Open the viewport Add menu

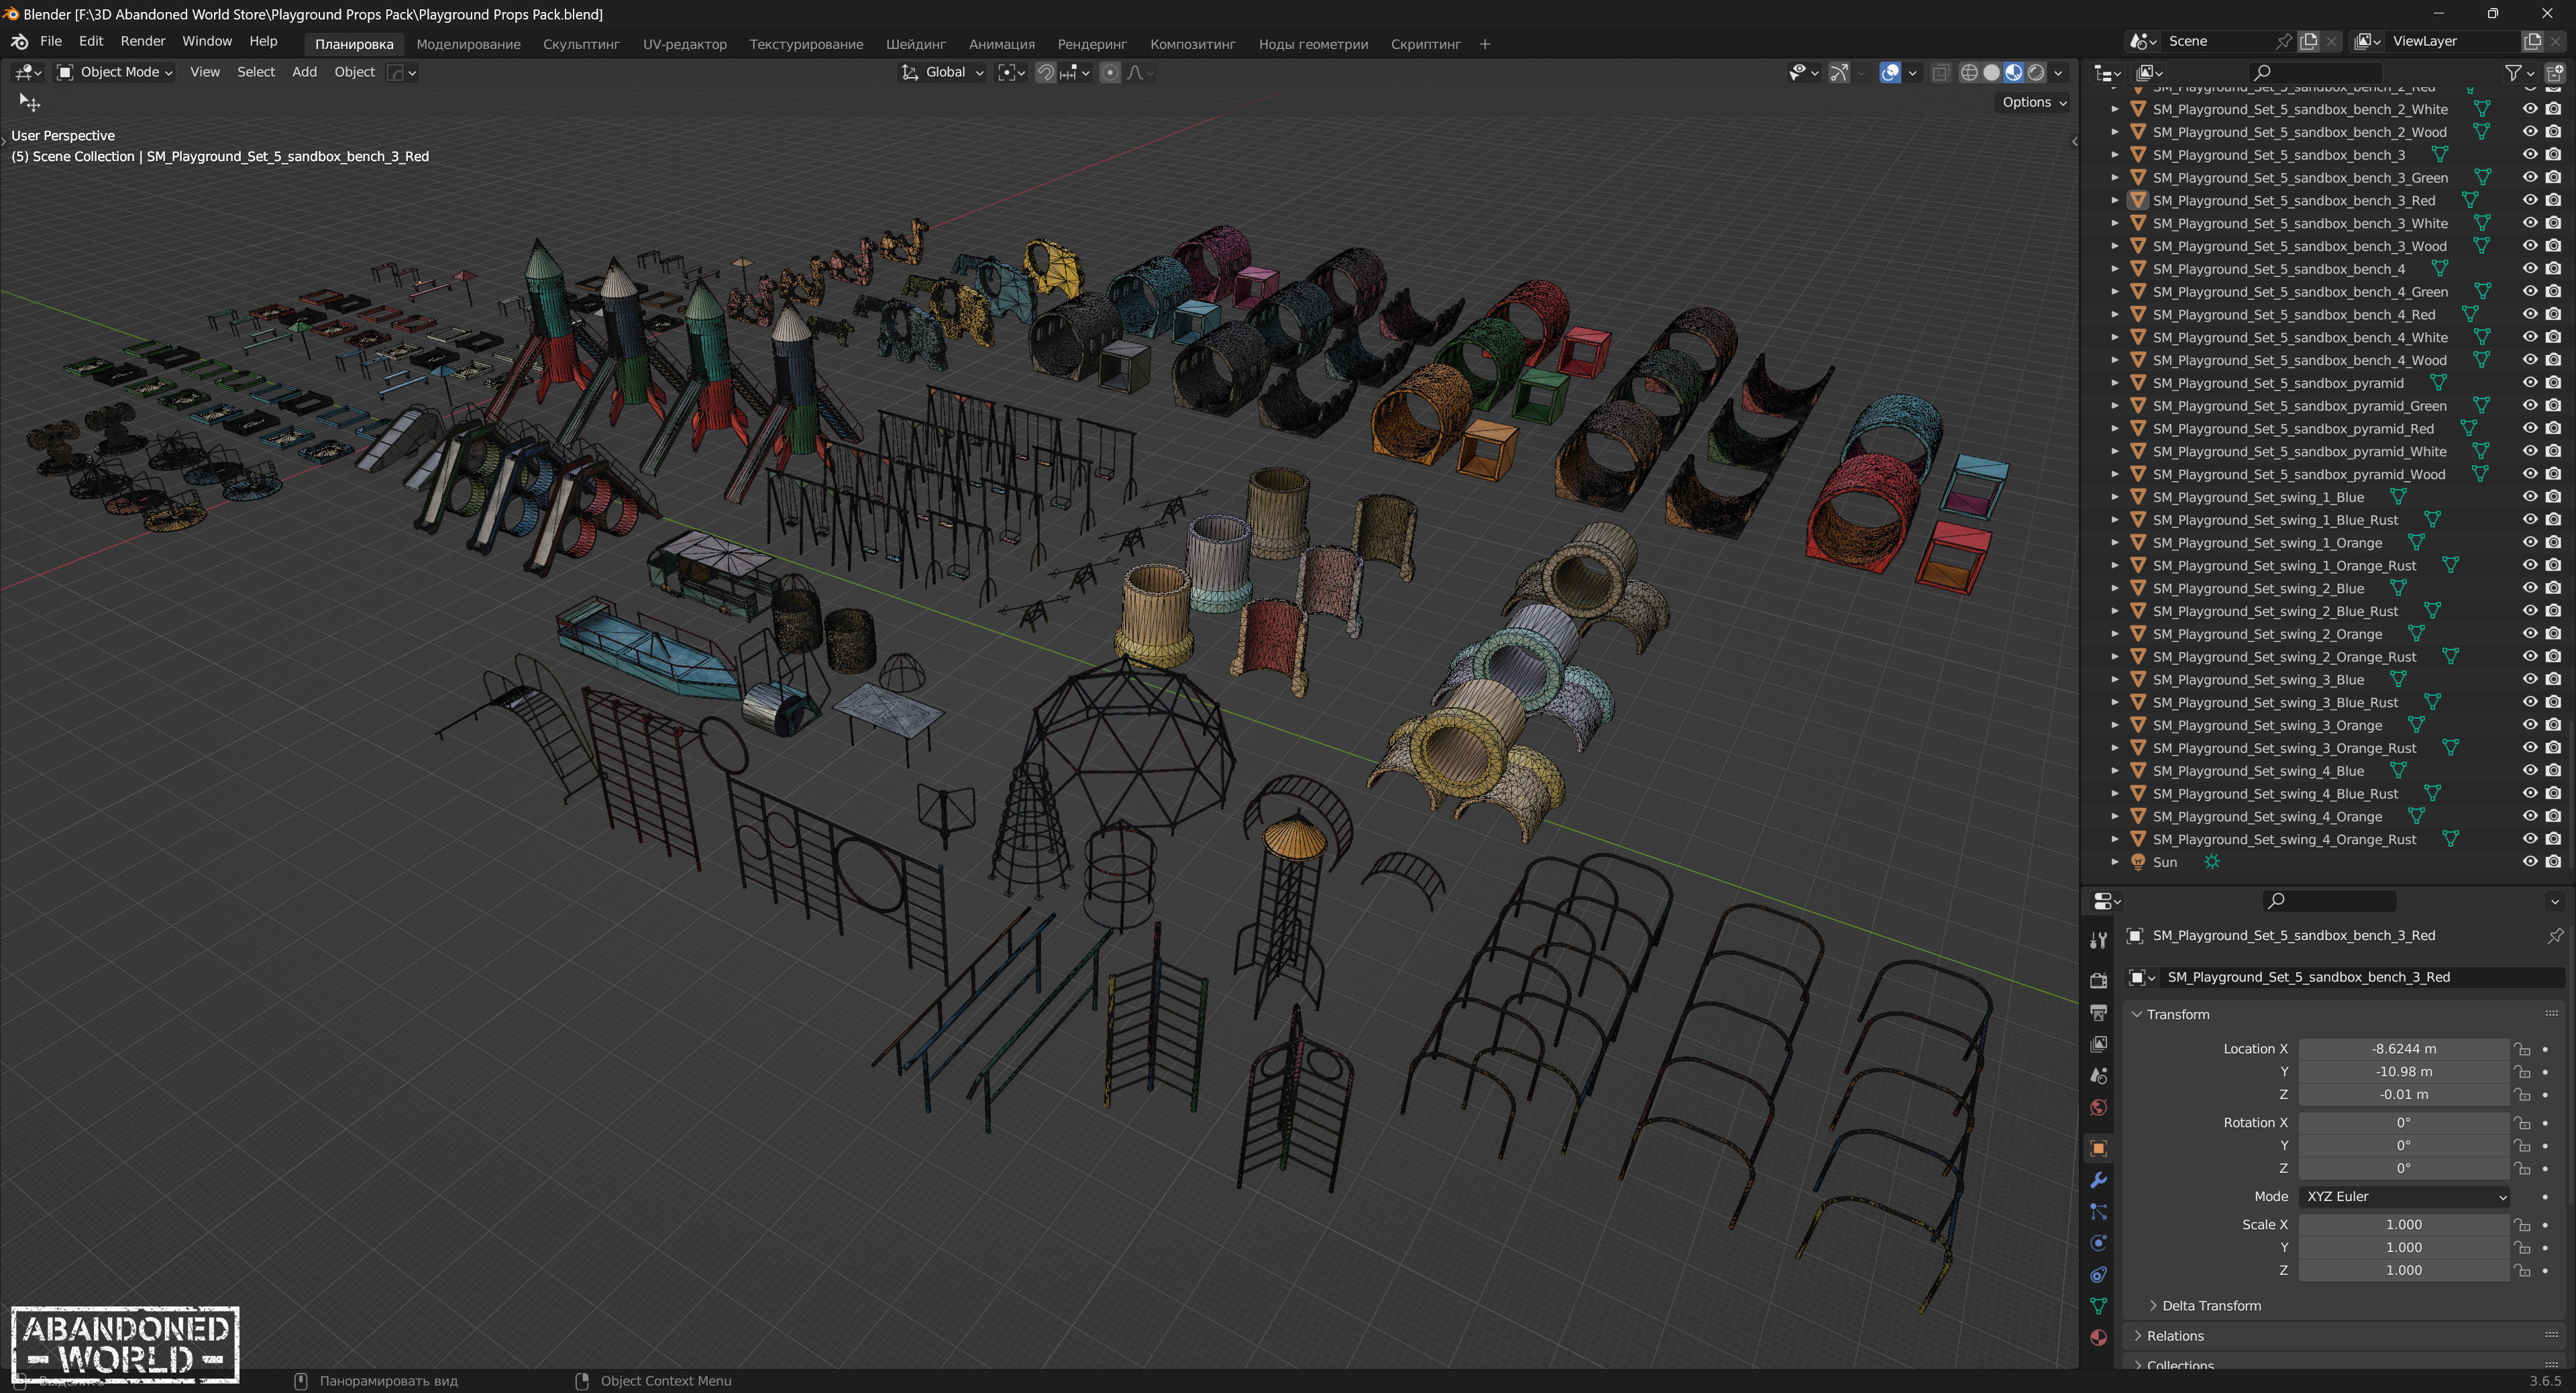(304, 72)
